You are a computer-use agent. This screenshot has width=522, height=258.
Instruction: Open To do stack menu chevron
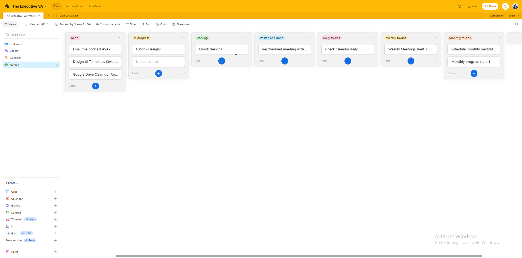[120, 38]
